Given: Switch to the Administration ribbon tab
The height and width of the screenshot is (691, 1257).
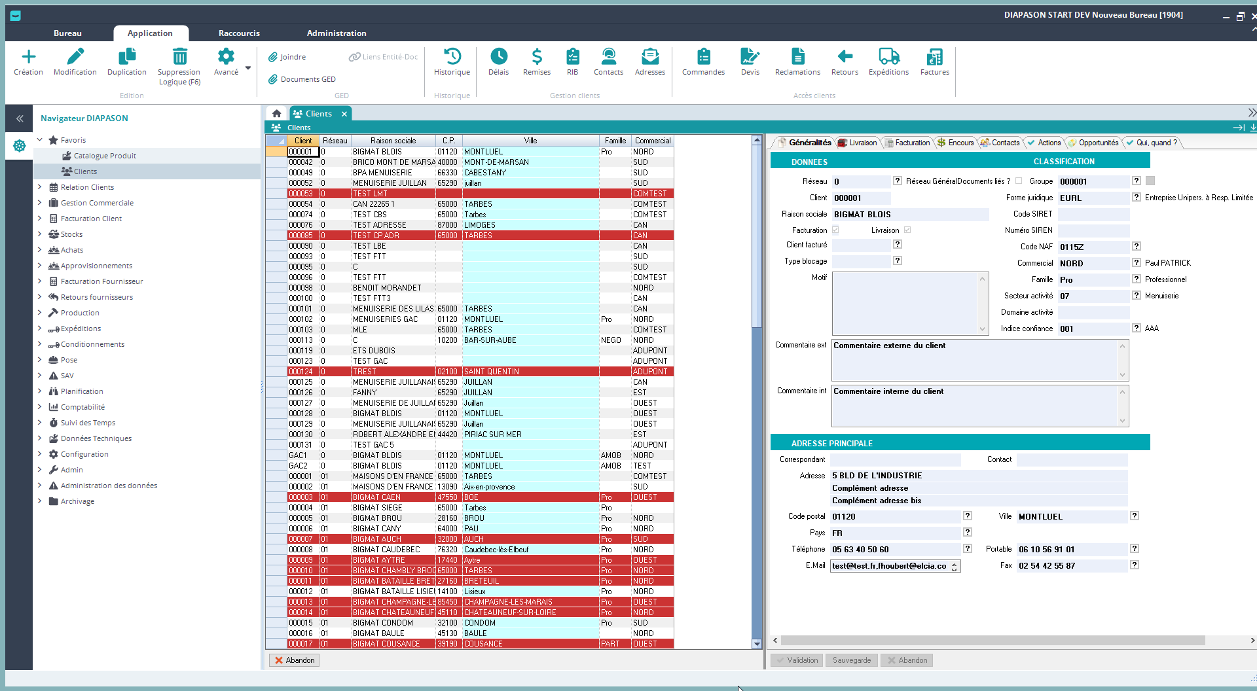Looking at the screenshot, I should (336, 33).
